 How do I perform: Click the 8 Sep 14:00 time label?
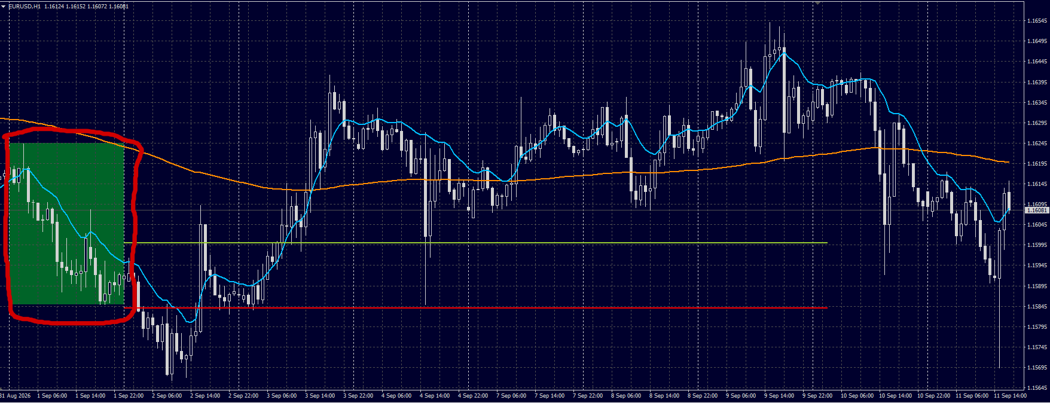click(x=664, y=396)
